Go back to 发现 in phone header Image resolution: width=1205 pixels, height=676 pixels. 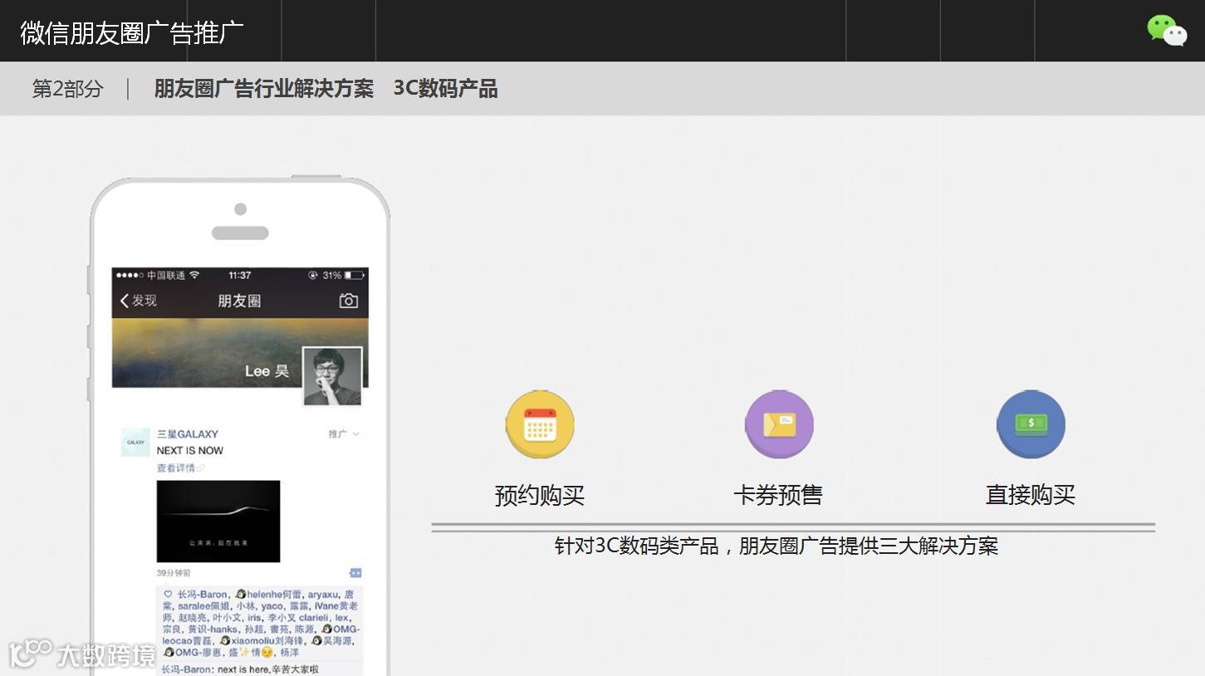tap(138, 301)
